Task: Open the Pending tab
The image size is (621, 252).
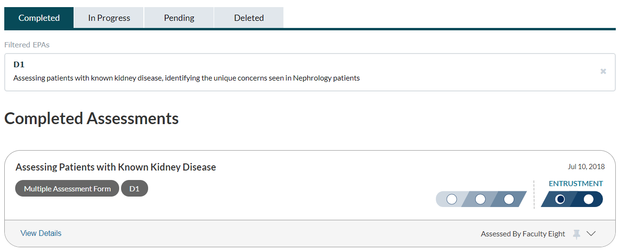Action: (179, 18)
